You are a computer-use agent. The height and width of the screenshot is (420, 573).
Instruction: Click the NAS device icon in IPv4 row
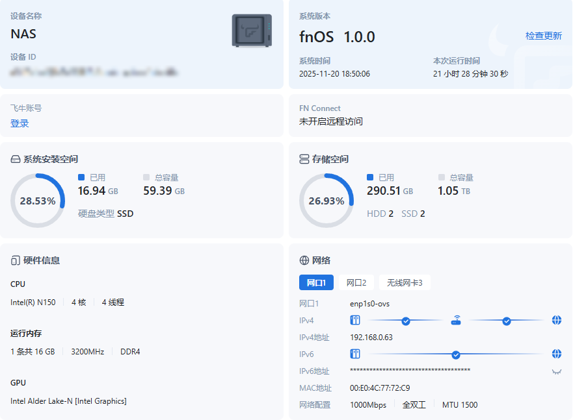355,320
